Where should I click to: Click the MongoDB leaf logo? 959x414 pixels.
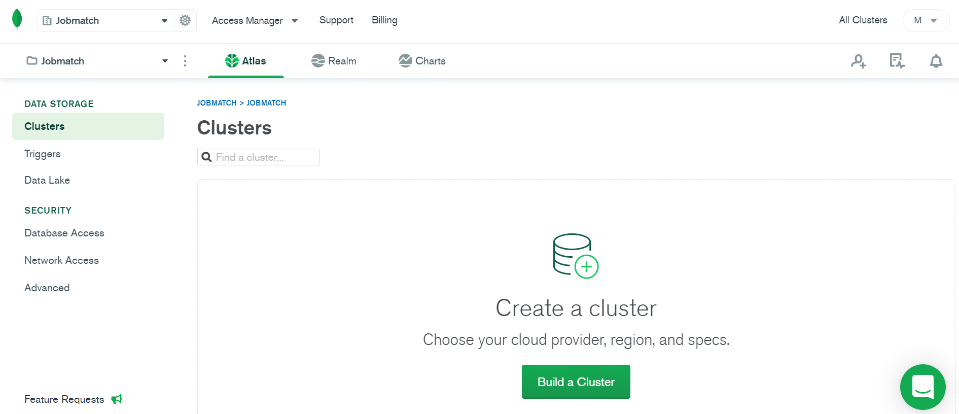(17, 19)
